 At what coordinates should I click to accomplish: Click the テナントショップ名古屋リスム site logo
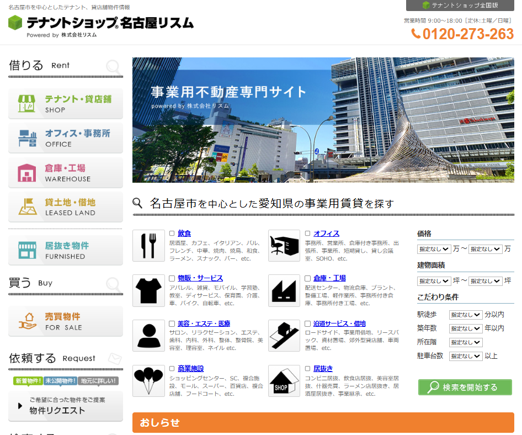coord(101,24)
